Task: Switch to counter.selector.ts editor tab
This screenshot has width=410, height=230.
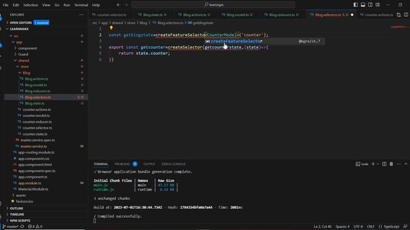Action: pyautogui.click(x=111, y=15)
